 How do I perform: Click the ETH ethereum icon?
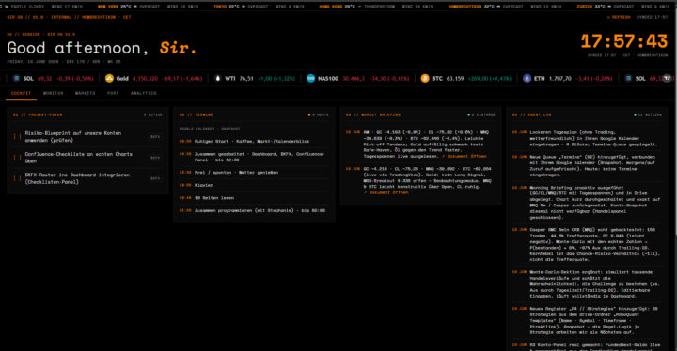[527, 78]
